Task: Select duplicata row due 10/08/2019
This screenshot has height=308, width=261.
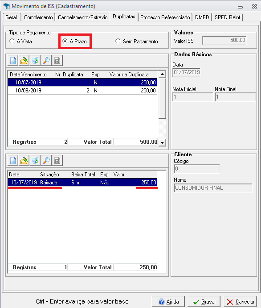Action: (x=82, y=90)
